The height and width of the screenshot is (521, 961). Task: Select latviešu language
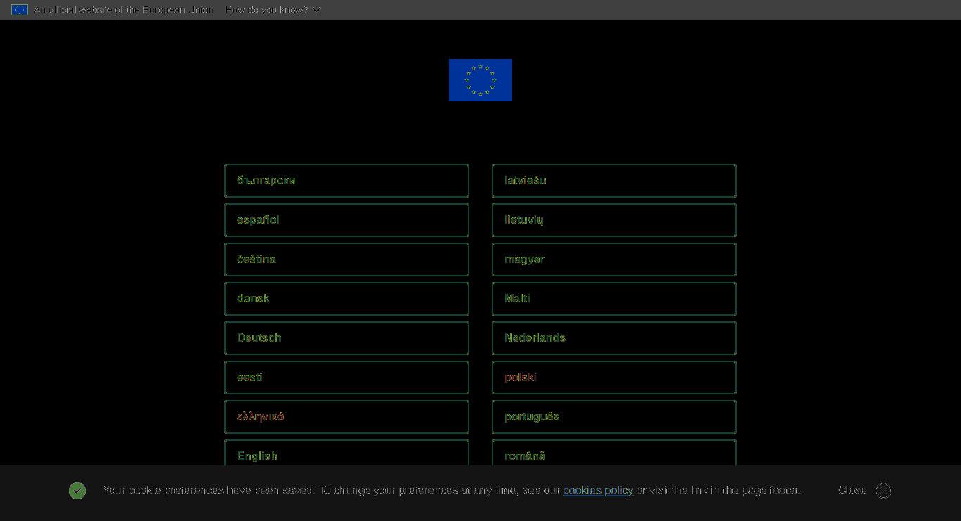point(614,181)
